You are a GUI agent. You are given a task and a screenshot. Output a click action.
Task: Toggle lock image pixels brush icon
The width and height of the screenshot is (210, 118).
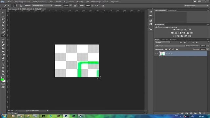170,49
